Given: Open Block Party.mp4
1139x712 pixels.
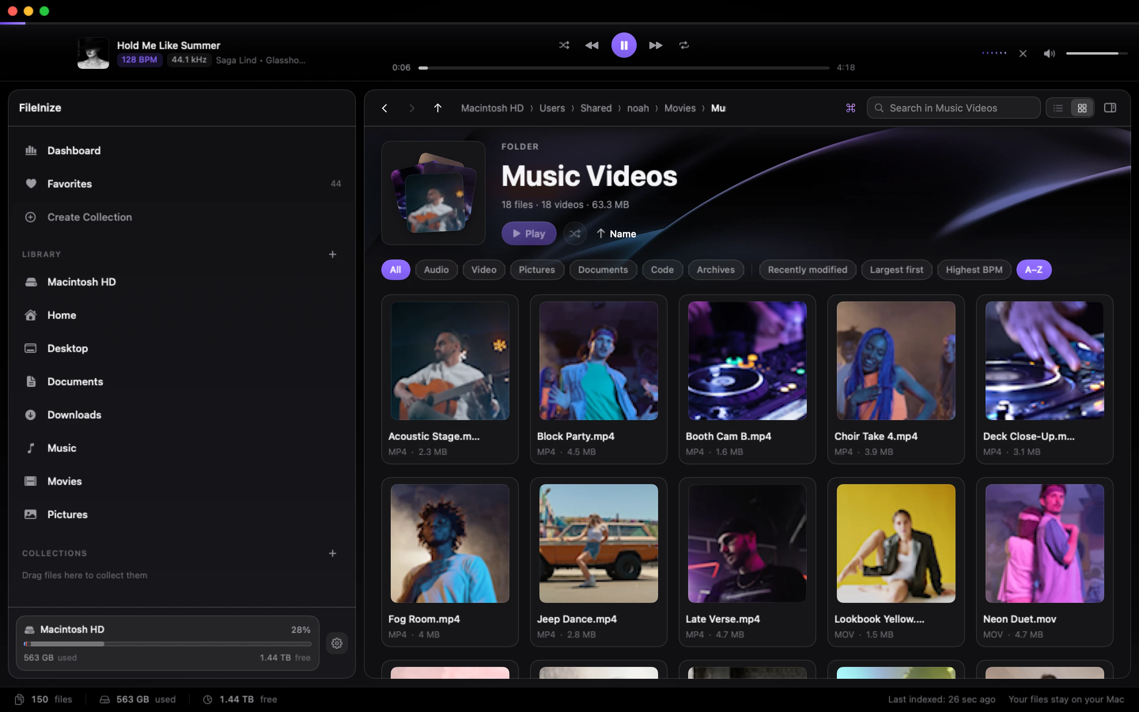Looking at the screenshot, I should (x=599, y=380).
